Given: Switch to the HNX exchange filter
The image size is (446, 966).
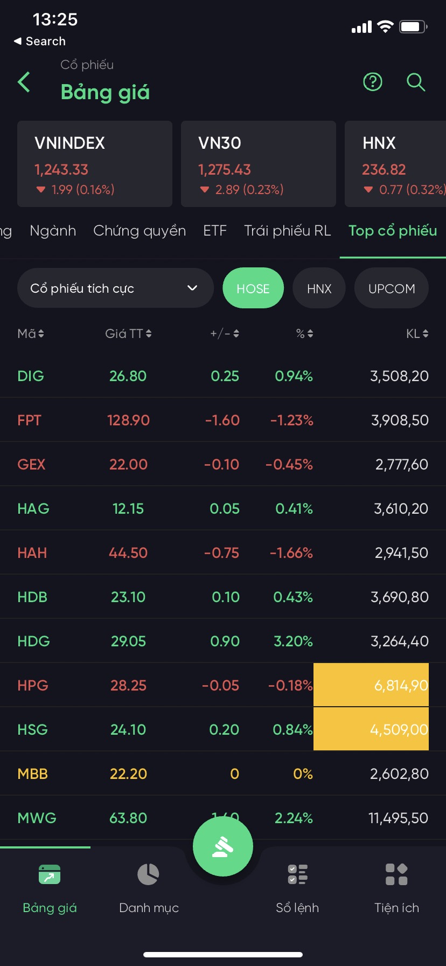Looking at the screenshot, I should [x=319, y=288].
